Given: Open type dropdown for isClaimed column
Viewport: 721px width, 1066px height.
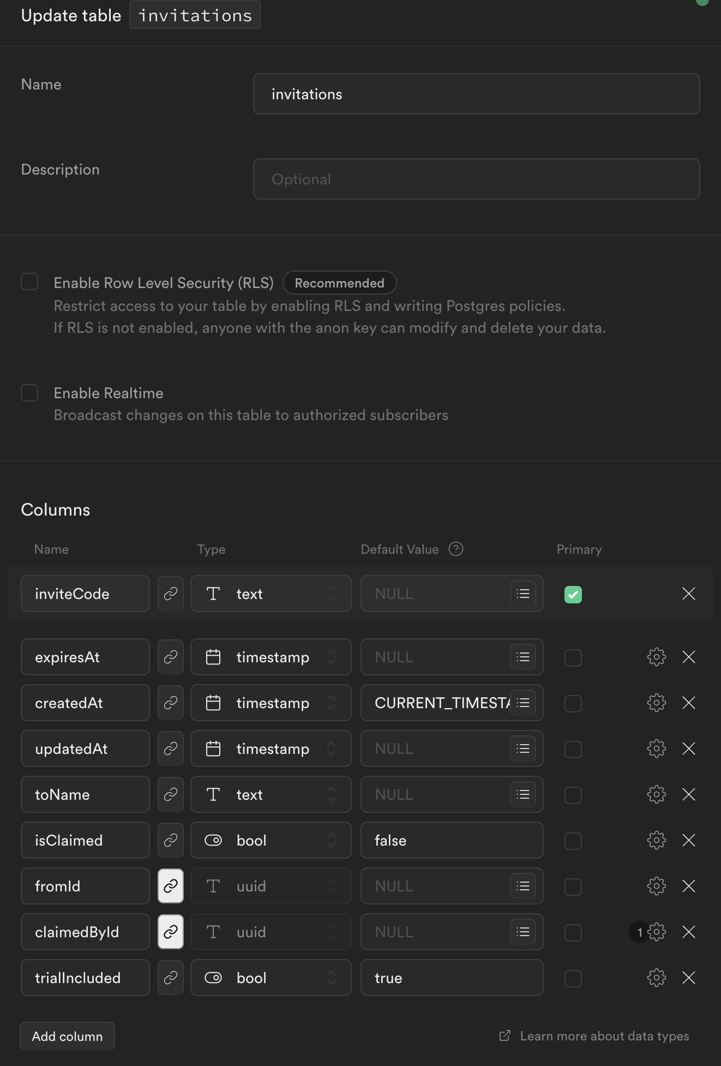Looking at the screenshot, I should tap(271, 840).
